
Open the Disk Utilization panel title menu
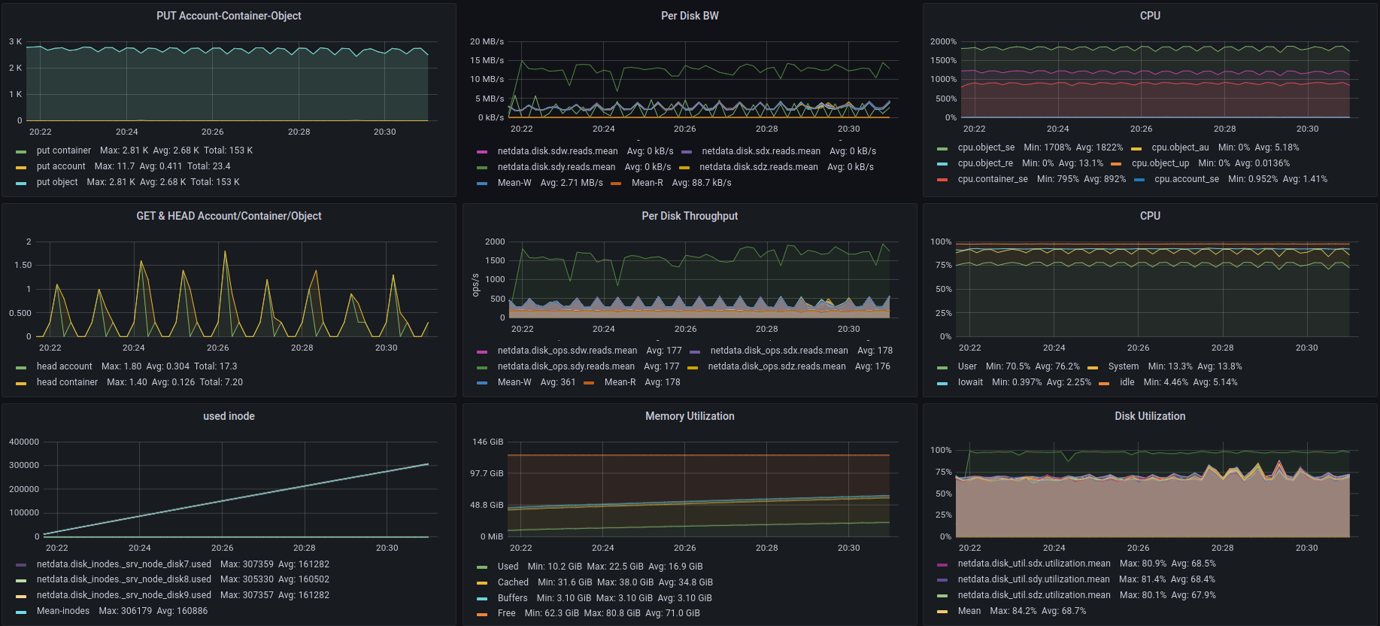pyautogui.click(x=1150, y=416)
